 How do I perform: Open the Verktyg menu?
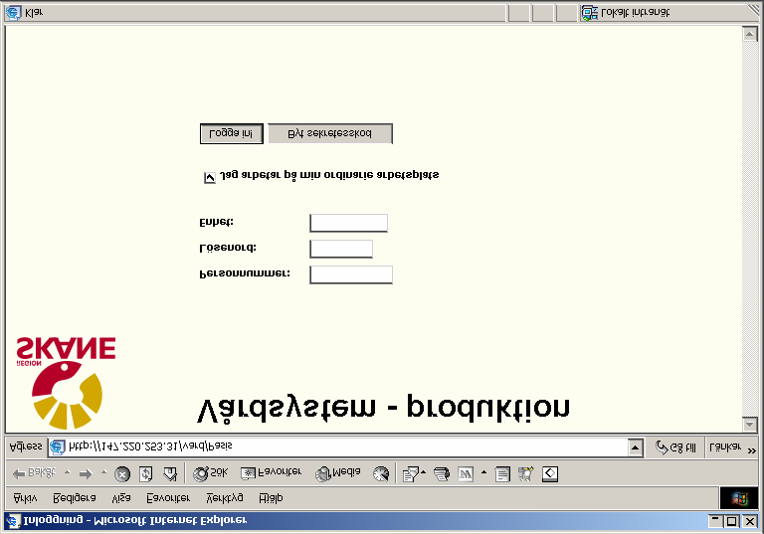click(x=224, y=498)
